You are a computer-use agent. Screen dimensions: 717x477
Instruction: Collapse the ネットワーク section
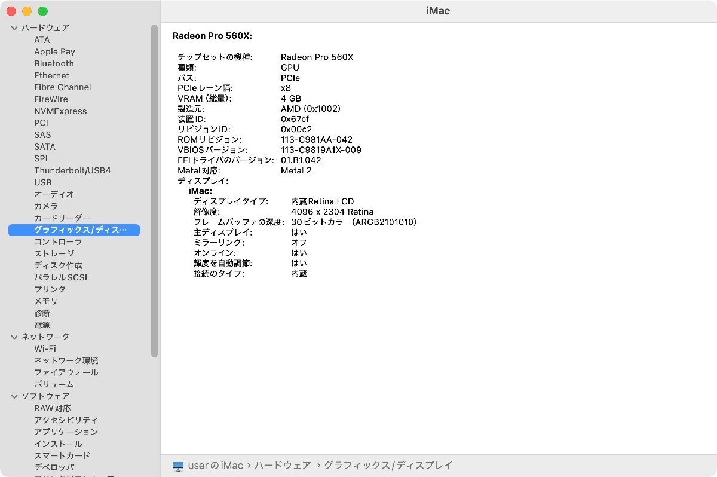(15, 337)
